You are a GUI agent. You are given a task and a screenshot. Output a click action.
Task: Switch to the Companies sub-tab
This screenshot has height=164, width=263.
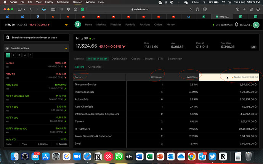click(95, 67)
